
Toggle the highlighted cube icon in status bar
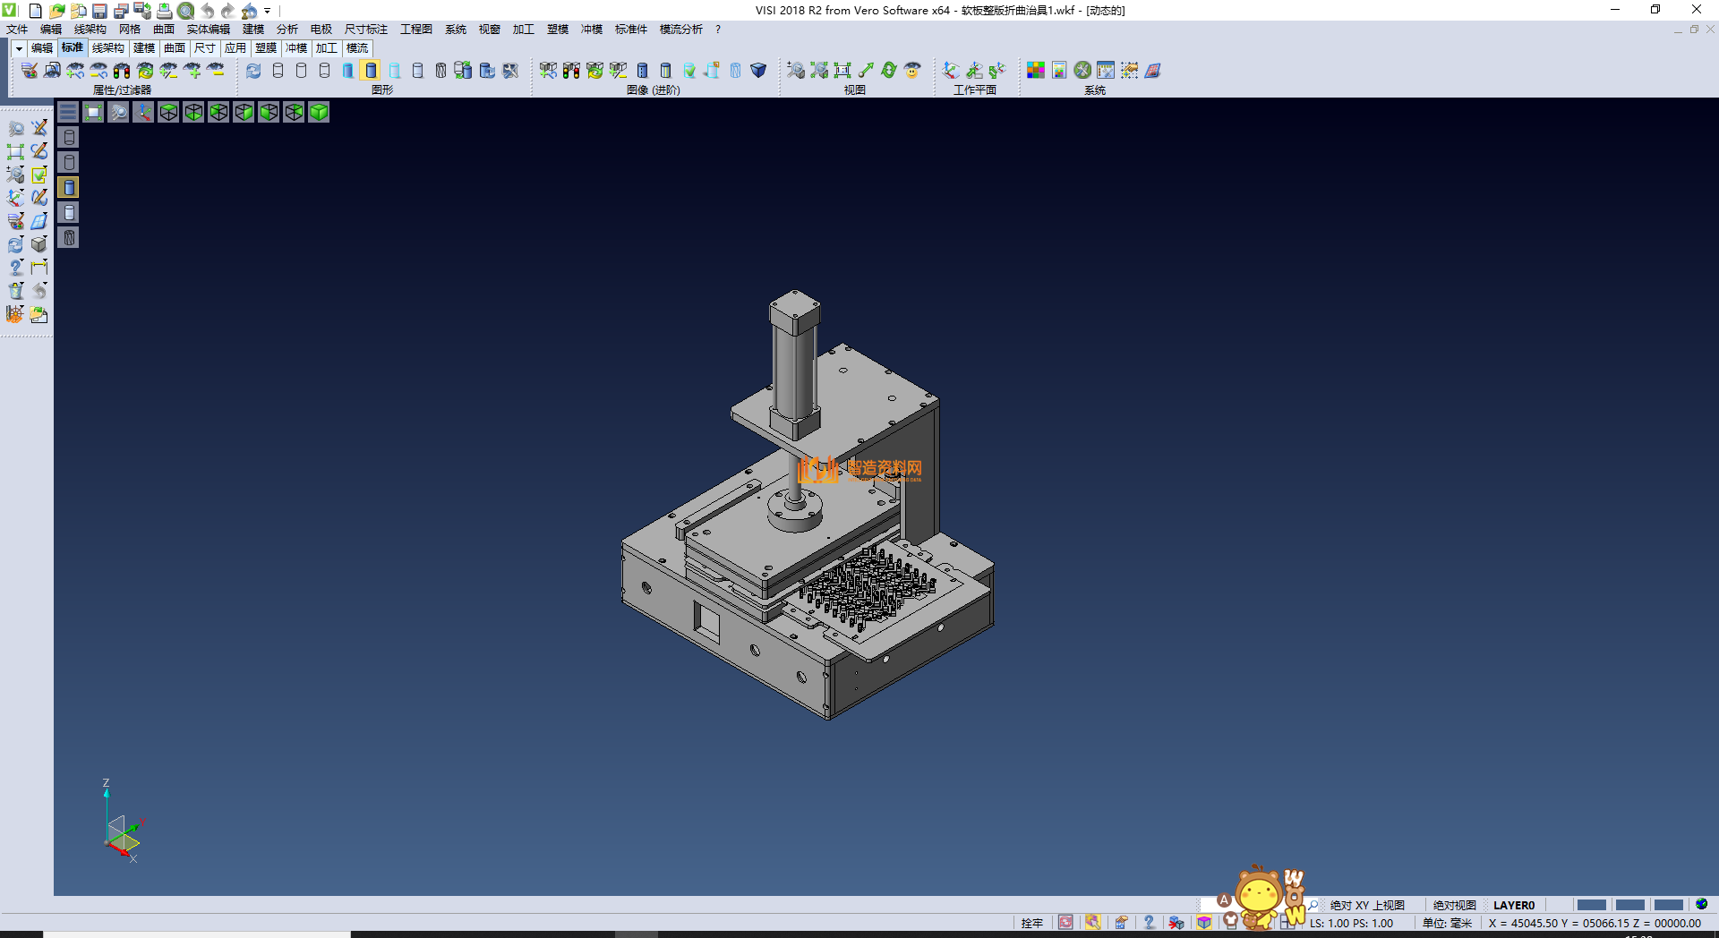click(1204, 923)
